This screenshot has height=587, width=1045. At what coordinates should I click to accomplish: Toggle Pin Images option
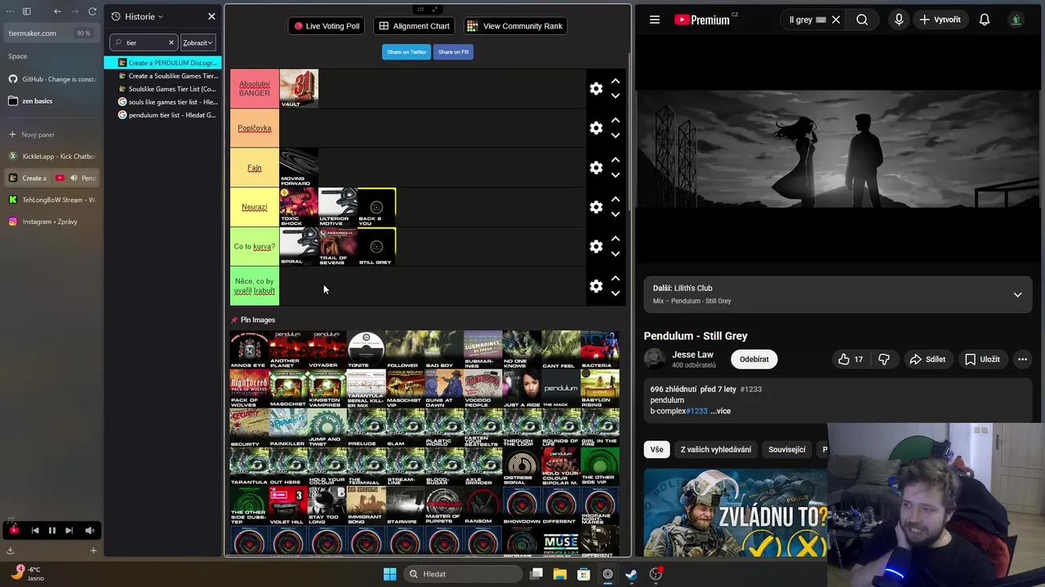coord(252,320)
